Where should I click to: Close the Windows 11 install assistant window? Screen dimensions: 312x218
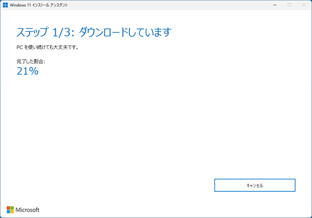(304, 5)
